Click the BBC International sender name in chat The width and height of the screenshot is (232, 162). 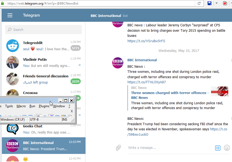[142, 60]
